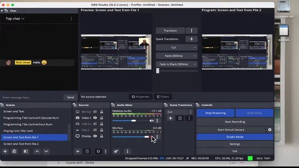
Task: Toggle lock on Bitmoji source
Action: click(102, 112)
